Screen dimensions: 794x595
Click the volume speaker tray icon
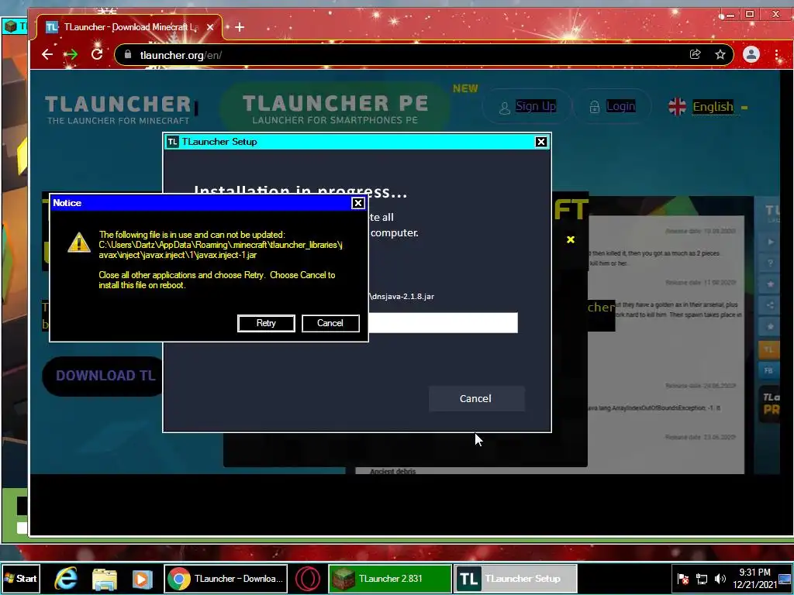(x=720, y=579)
